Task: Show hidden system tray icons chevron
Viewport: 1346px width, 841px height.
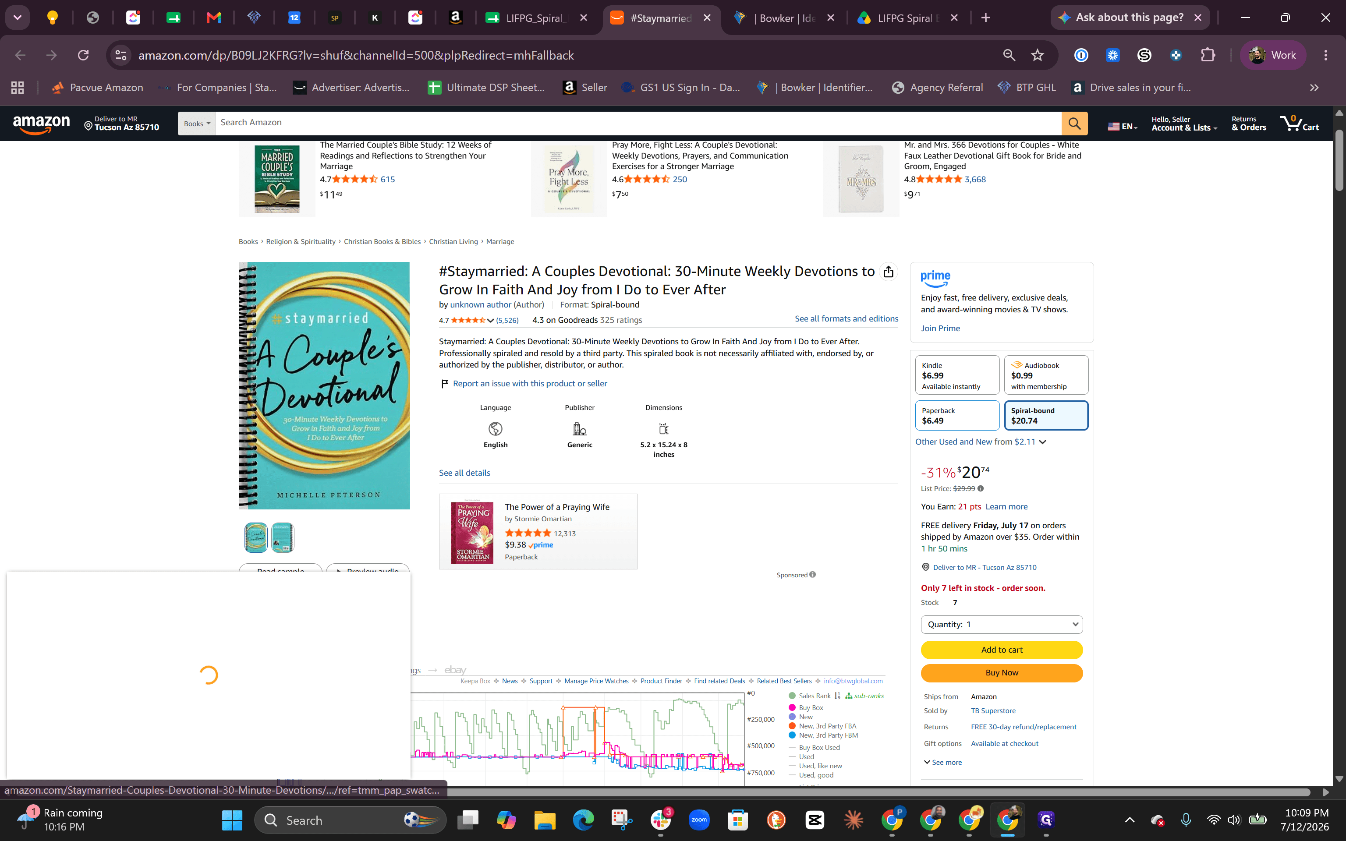Action: (x=1130, y=820)
